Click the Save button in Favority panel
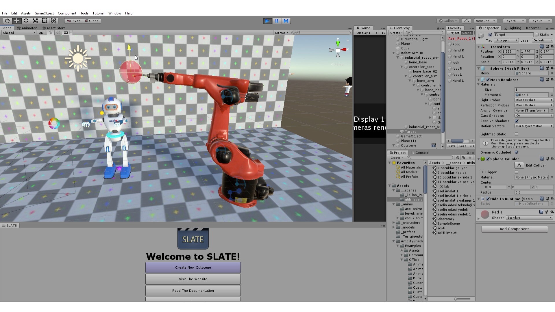Viewport: 555px width, 312px height. pyautogui.click(x=452, y=146)
